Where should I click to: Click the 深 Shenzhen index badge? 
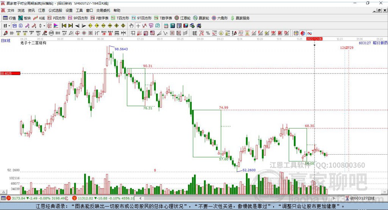coord(75,198)
